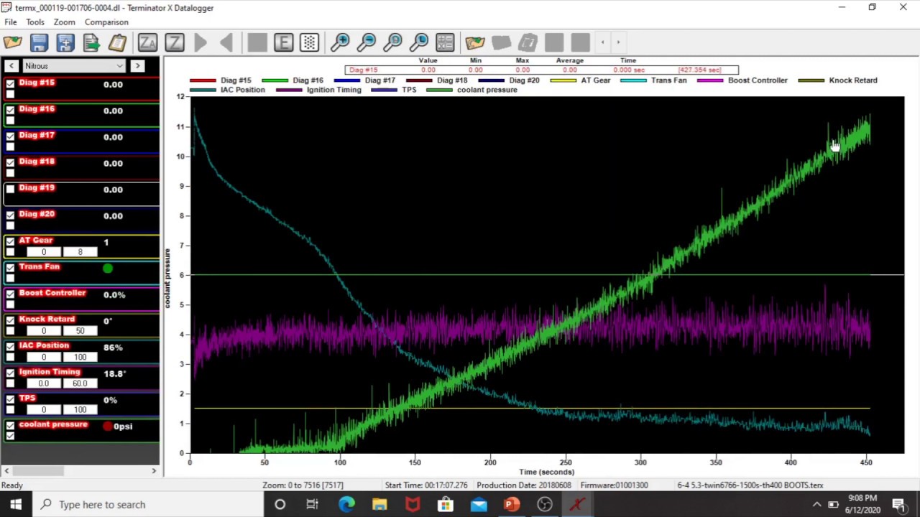Click the IAC Position value 86%

[x=113, y=348]
